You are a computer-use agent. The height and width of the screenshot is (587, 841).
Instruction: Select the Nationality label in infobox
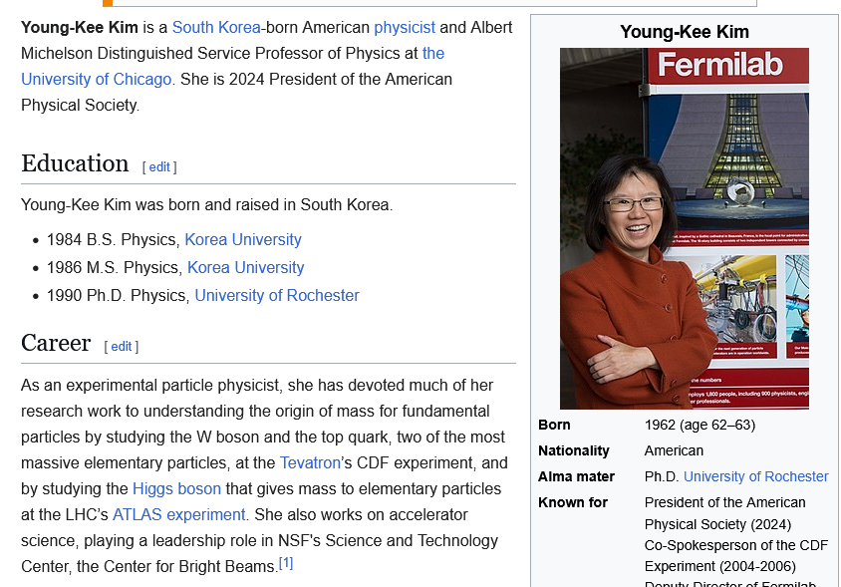573,450
